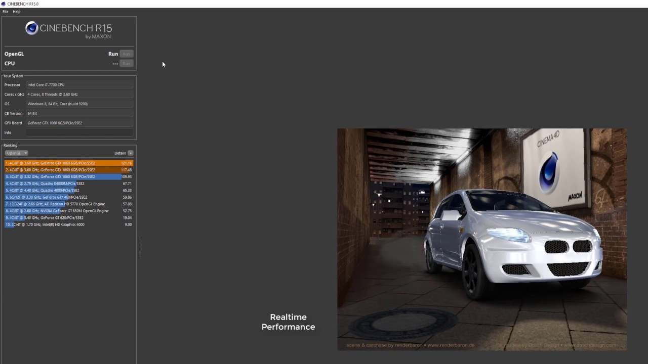Viewport: 648px width, 364px height.
Task: Open the File menu
Action: click(x=6, y=12)
